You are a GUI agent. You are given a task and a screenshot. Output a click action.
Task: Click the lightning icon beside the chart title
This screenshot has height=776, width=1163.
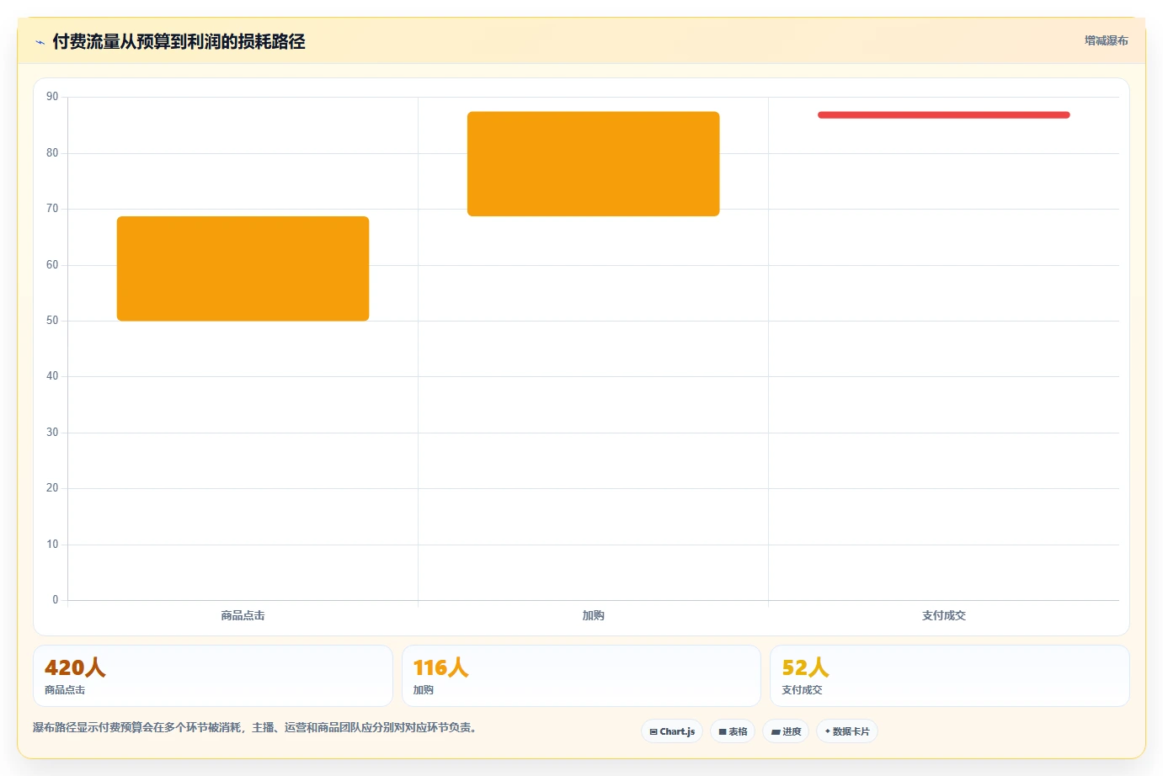click(40, 42)
